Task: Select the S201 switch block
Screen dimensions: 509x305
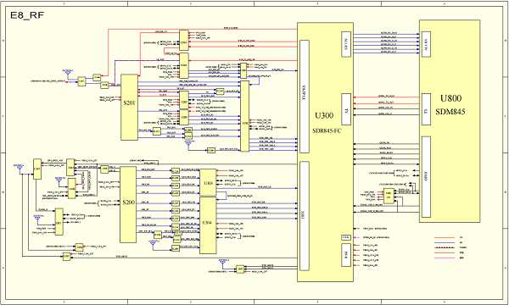Action: point(129,108)
